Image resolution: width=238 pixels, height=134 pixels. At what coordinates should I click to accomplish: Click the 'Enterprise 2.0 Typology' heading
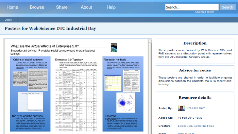click(69, 60)
